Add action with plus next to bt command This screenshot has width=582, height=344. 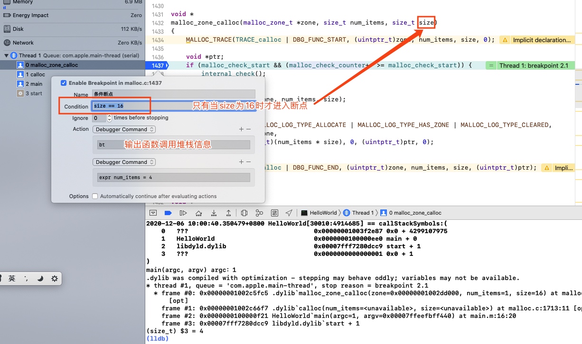click(241, 129)
